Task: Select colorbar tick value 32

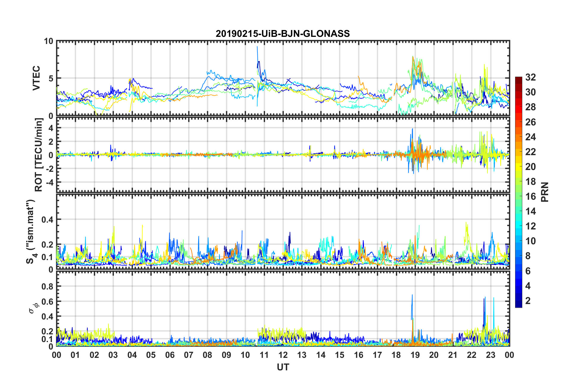Action: [x=531, y=77]
